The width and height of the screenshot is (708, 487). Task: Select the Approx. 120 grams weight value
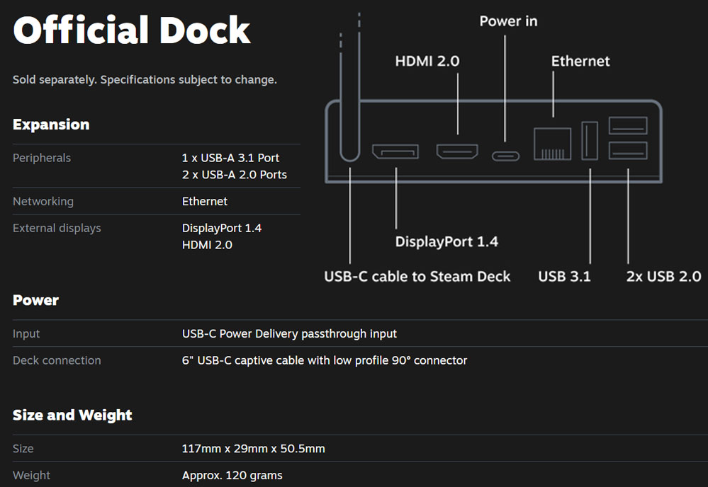[232, 475]
